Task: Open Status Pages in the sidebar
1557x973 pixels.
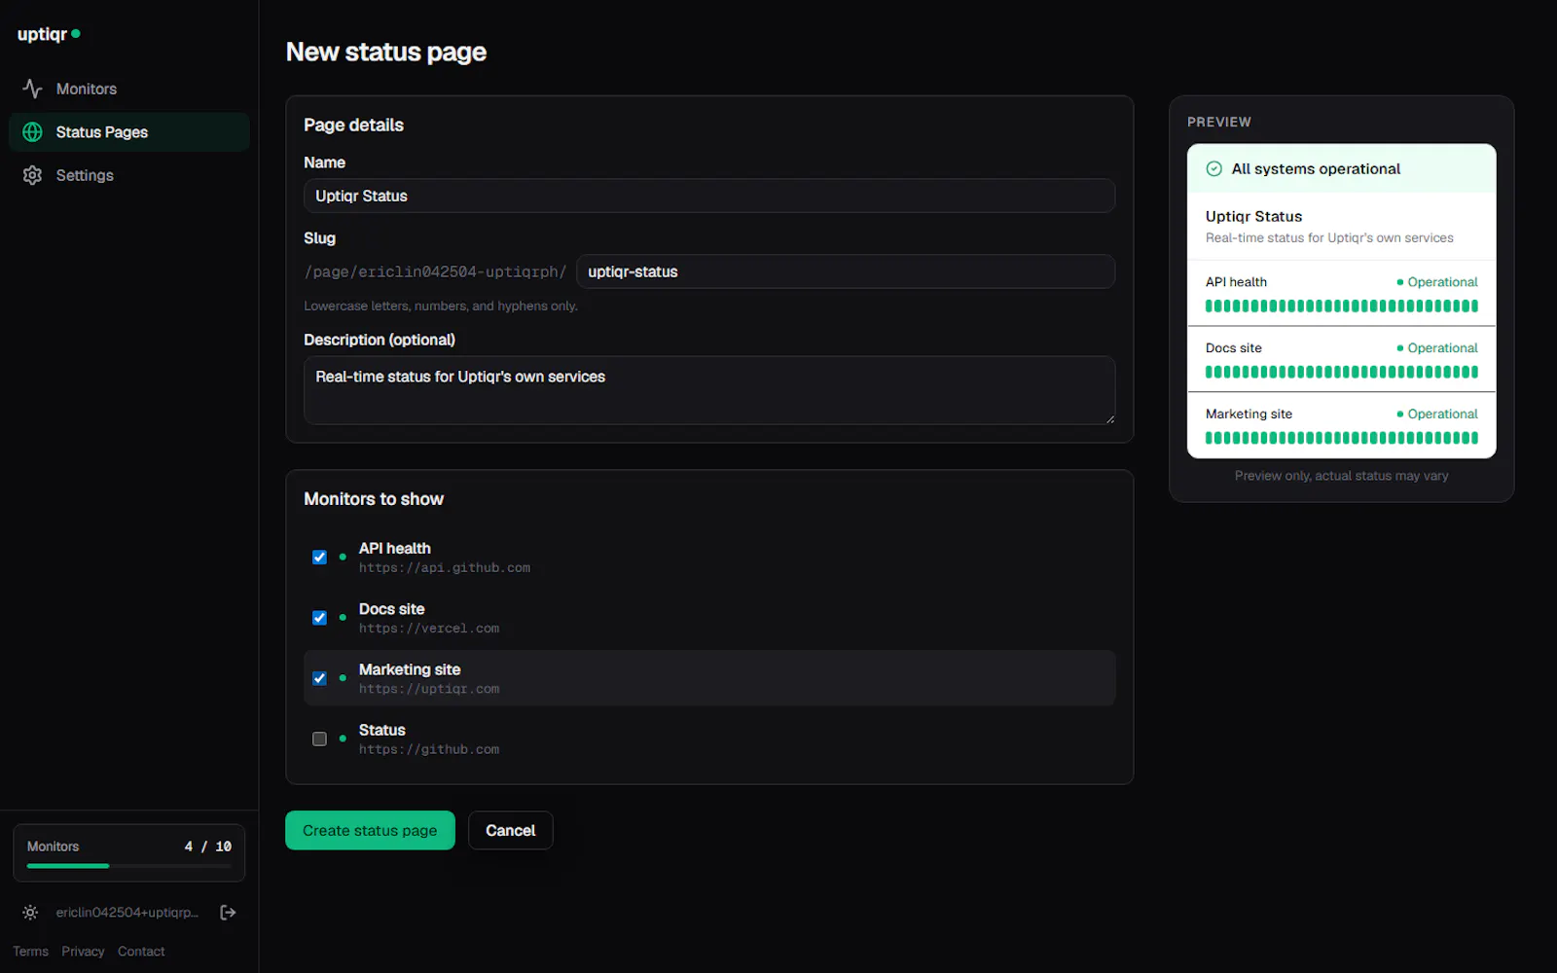Action: click(x=129, y=132)
